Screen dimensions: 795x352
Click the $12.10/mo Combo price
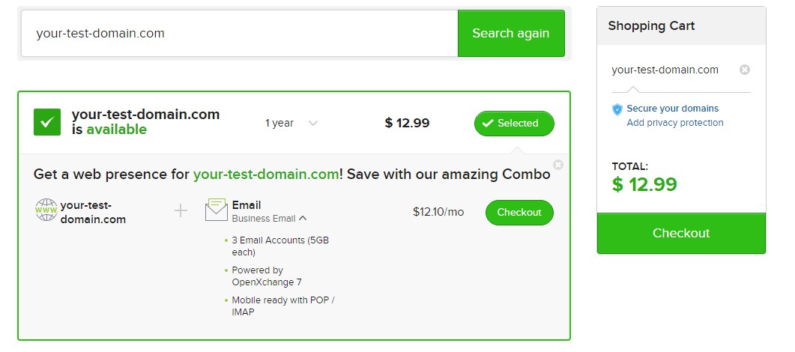point(438,212)
